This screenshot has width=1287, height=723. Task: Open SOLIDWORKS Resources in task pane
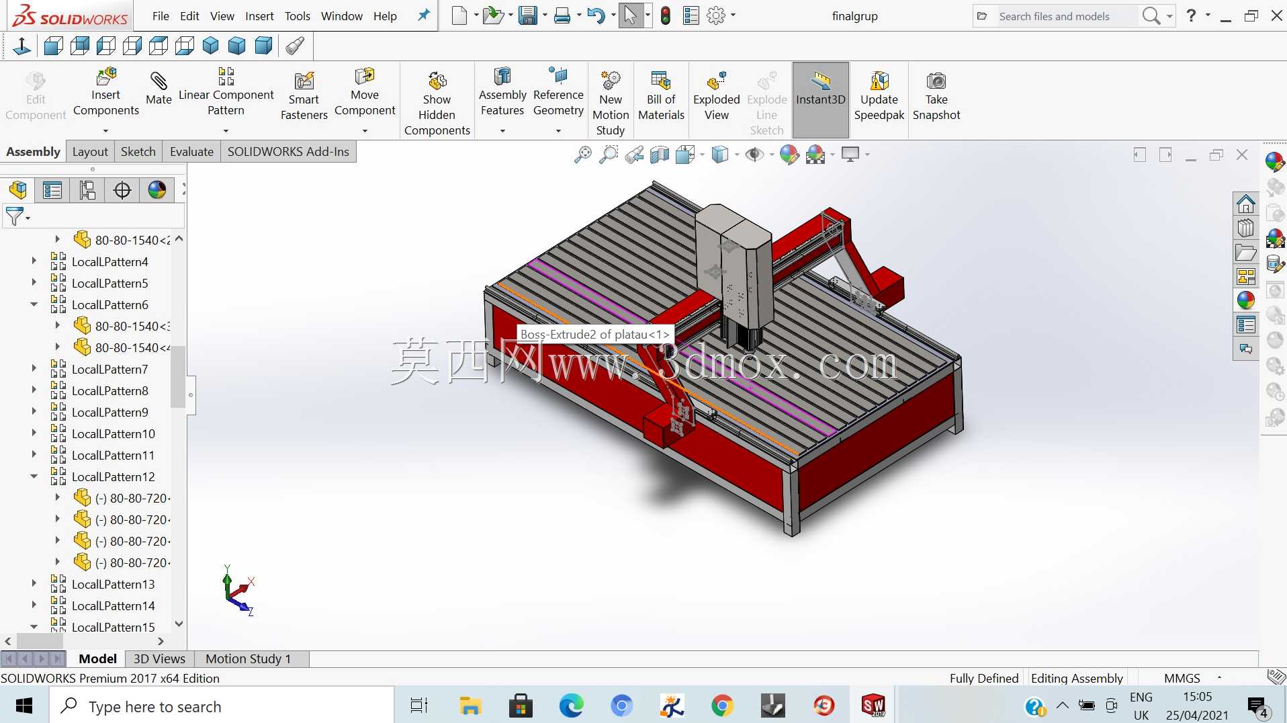click(1246, 204)
